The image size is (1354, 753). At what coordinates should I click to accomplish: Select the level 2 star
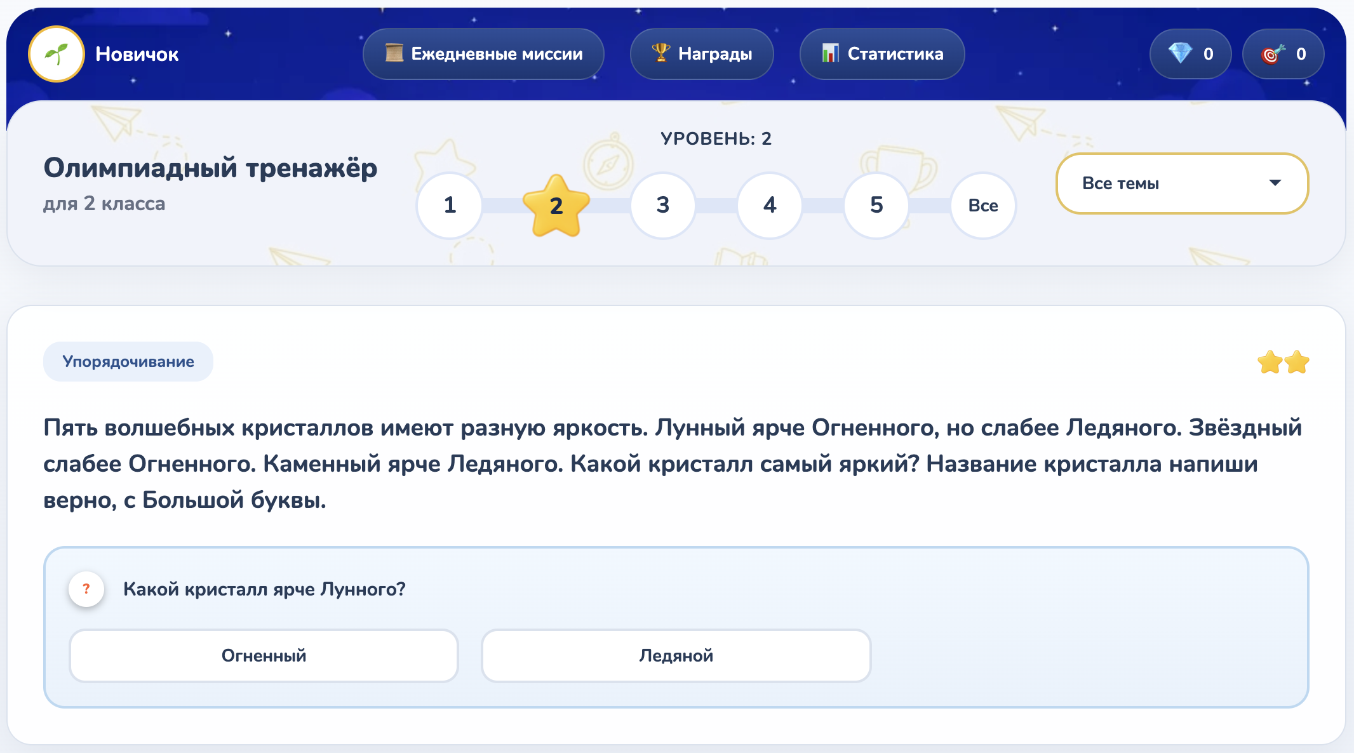[x=556, y=205]
